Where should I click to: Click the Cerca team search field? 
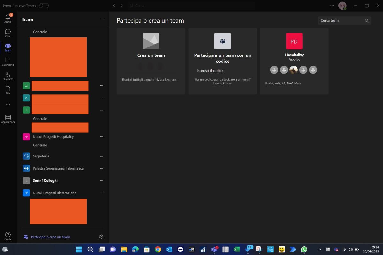(x=342, y=20)
